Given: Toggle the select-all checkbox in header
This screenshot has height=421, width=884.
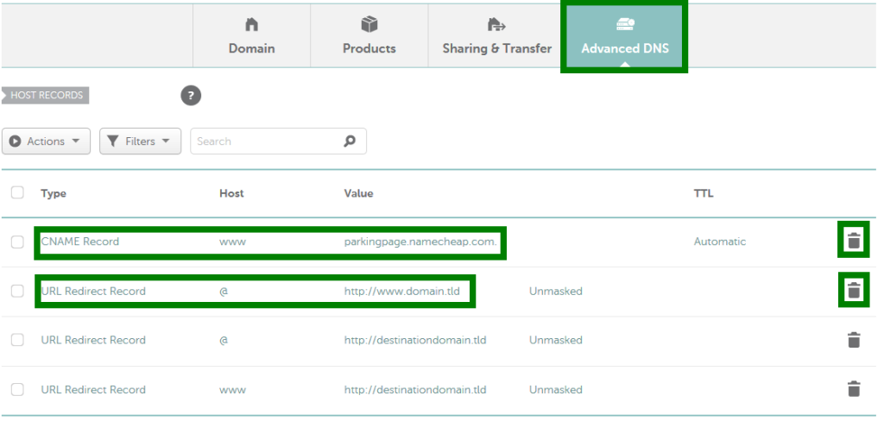Looking at the screenshot, I should point(17,192).
